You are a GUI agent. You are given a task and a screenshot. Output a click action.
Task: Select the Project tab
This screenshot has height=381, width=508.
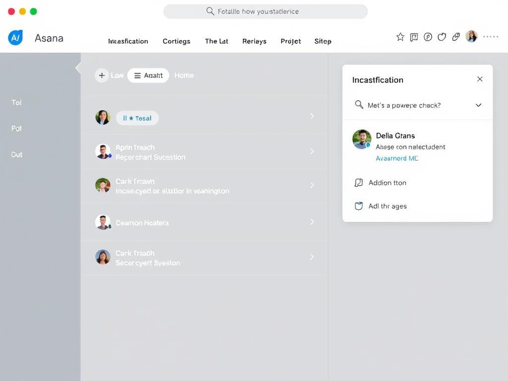point(291,41)
